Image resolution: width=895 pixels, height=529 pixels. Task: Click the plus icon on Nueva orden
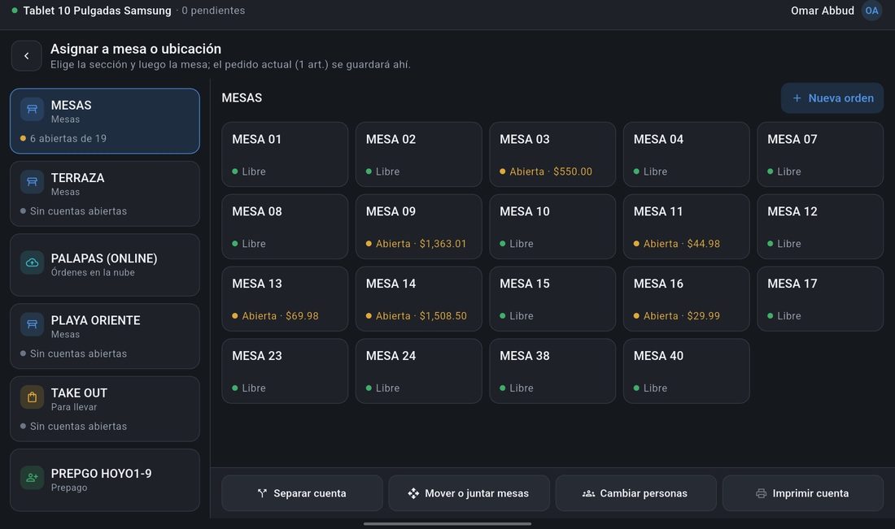tap(797, 98)
